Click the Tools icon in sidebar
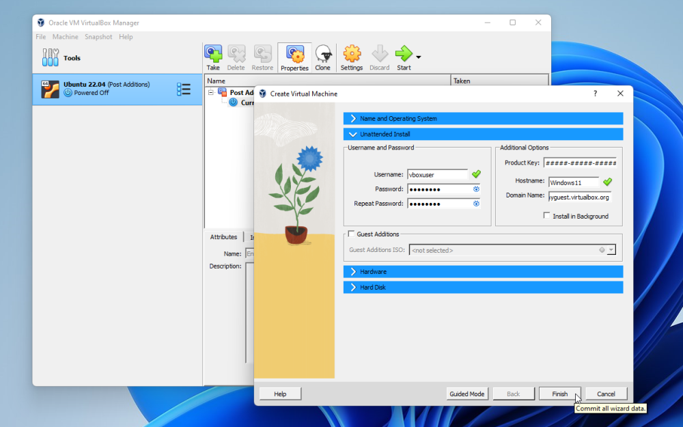Screen dimensions: 683x427 [51, 58]
